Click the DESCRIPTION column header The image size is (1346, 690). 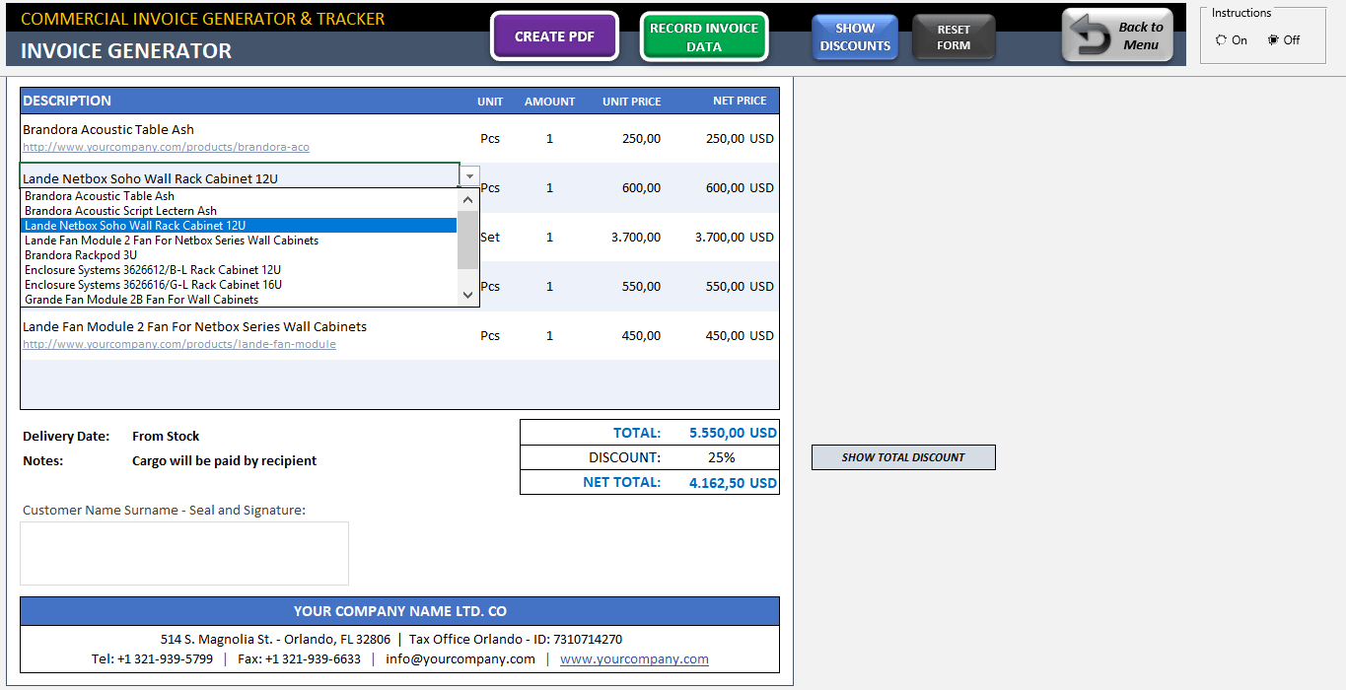pyautogui.click(x=67, y=101)
